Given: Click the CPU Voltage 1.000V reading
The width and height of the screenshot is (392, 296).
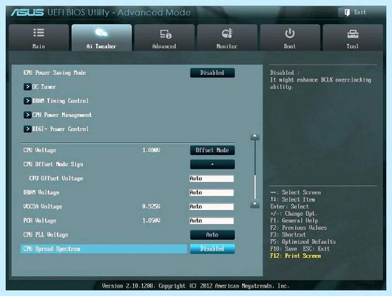Looking at the screenshot, I should point(152,150).
